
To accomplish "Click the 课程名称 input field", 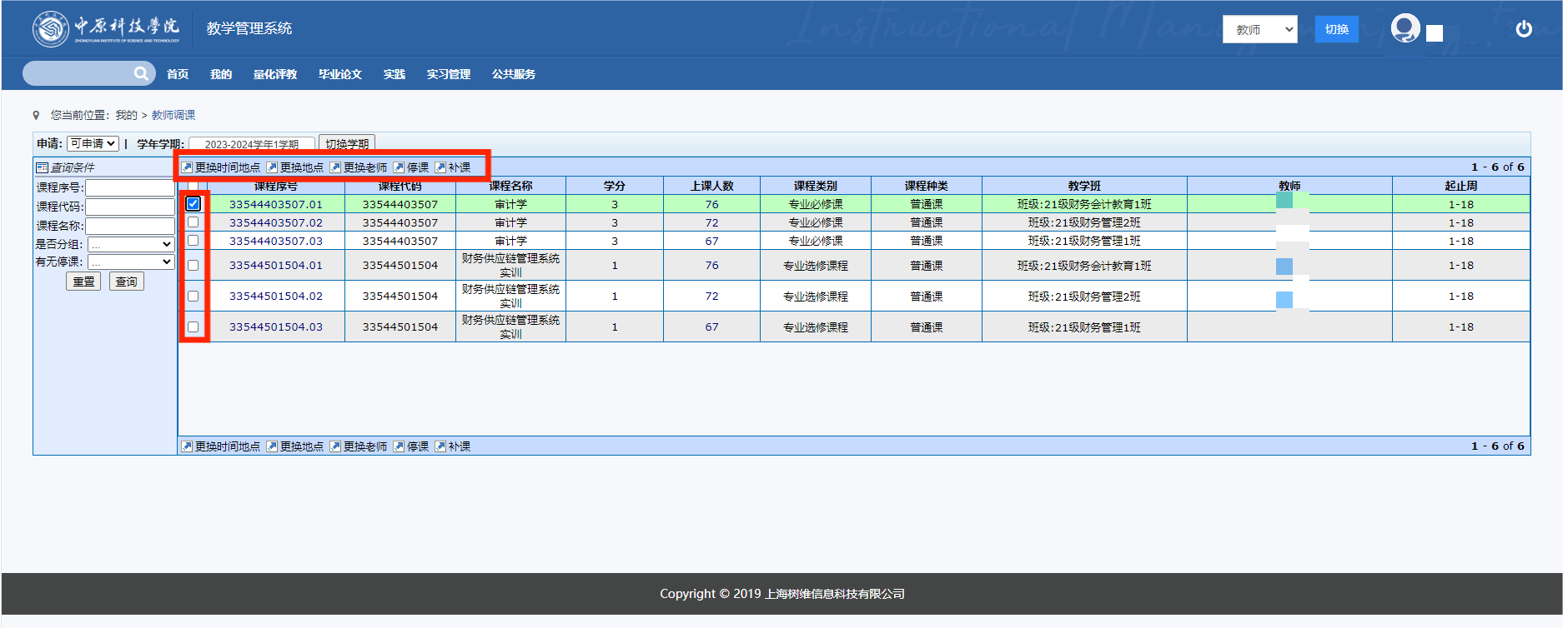I will point(130,226).
